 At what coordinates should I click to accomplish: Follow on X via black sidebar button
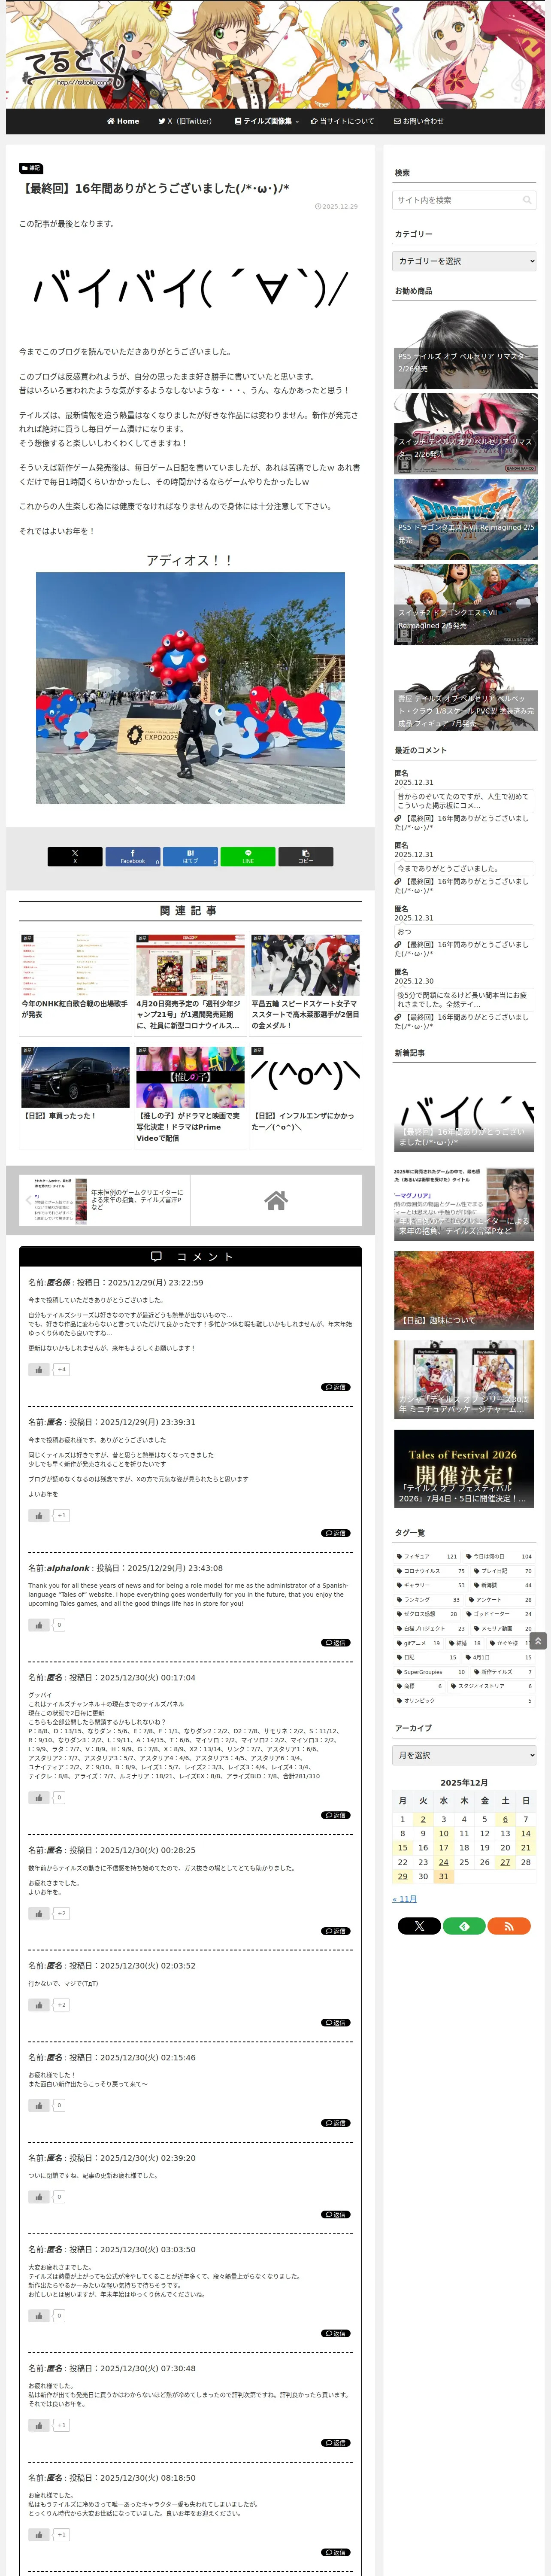419,1925
